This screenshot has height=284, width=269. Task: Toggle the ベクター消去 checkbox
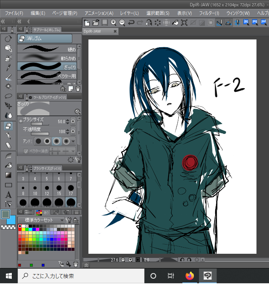[26, 151]
